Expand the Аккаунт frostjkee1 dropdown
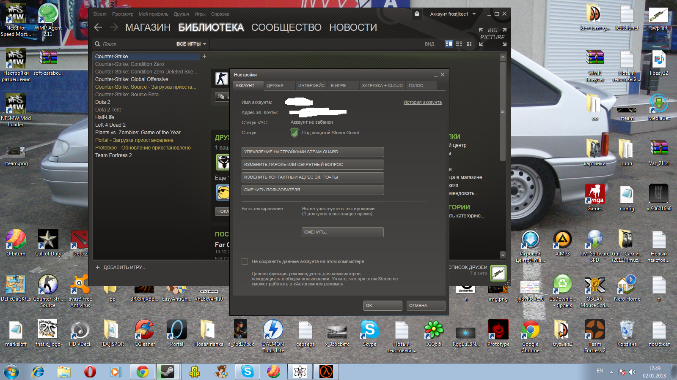Screen dimensions: 677x380 click(453, 14)
